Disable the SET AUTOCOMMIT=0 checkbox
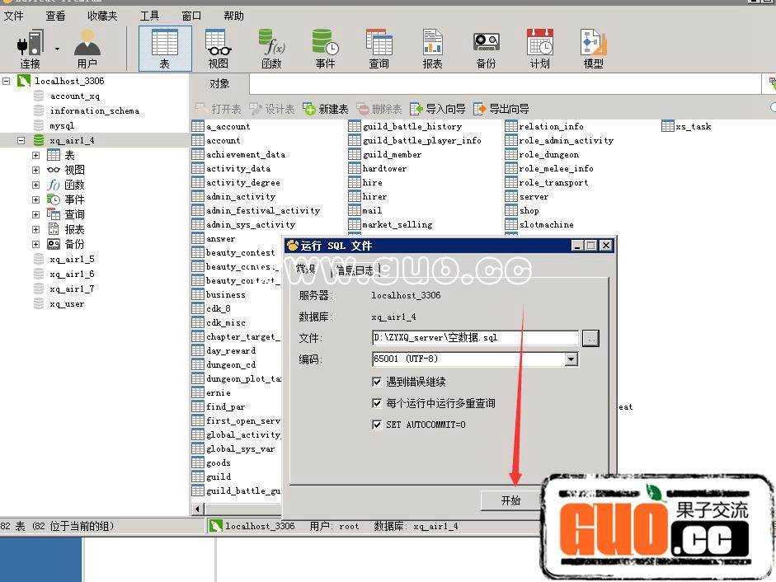 (378, 425)
